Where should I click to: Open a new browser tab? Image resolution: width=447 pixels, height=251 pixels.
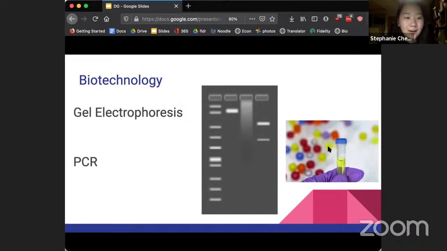pos(188,6)
